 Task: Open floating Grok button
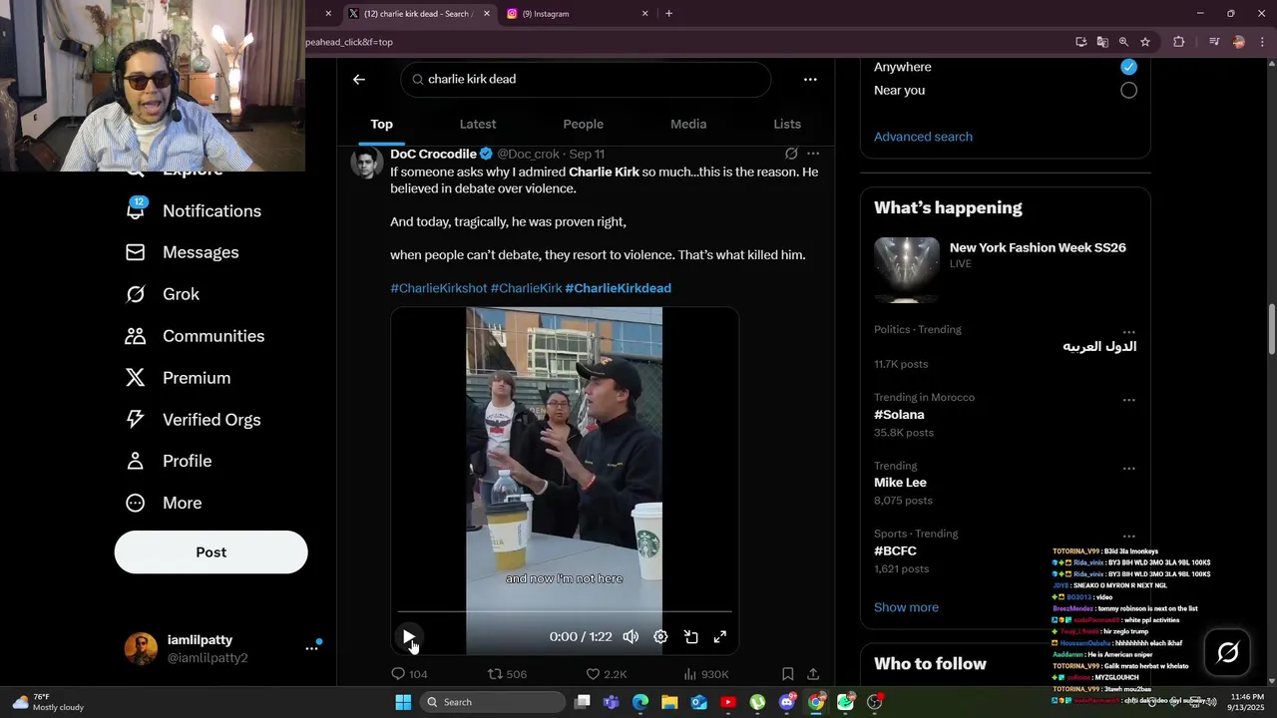[1228, 652]
